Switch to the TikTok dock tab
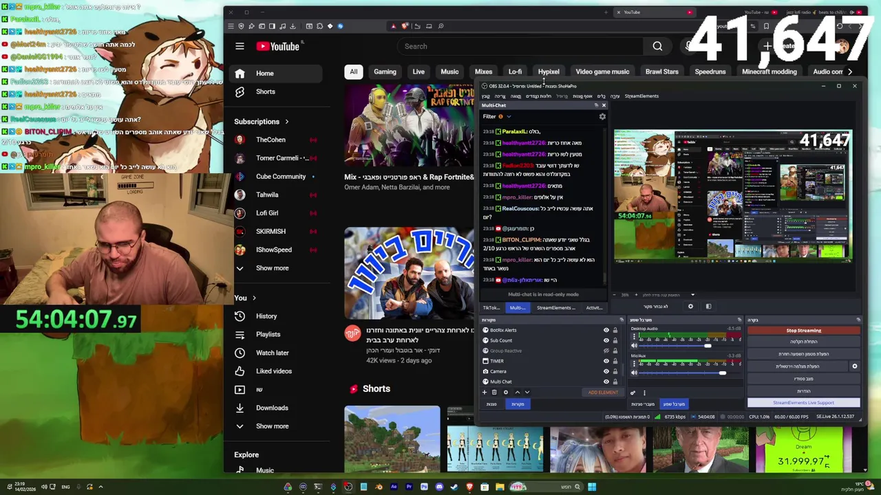This screenshot has height=495, width=881. 491,308
